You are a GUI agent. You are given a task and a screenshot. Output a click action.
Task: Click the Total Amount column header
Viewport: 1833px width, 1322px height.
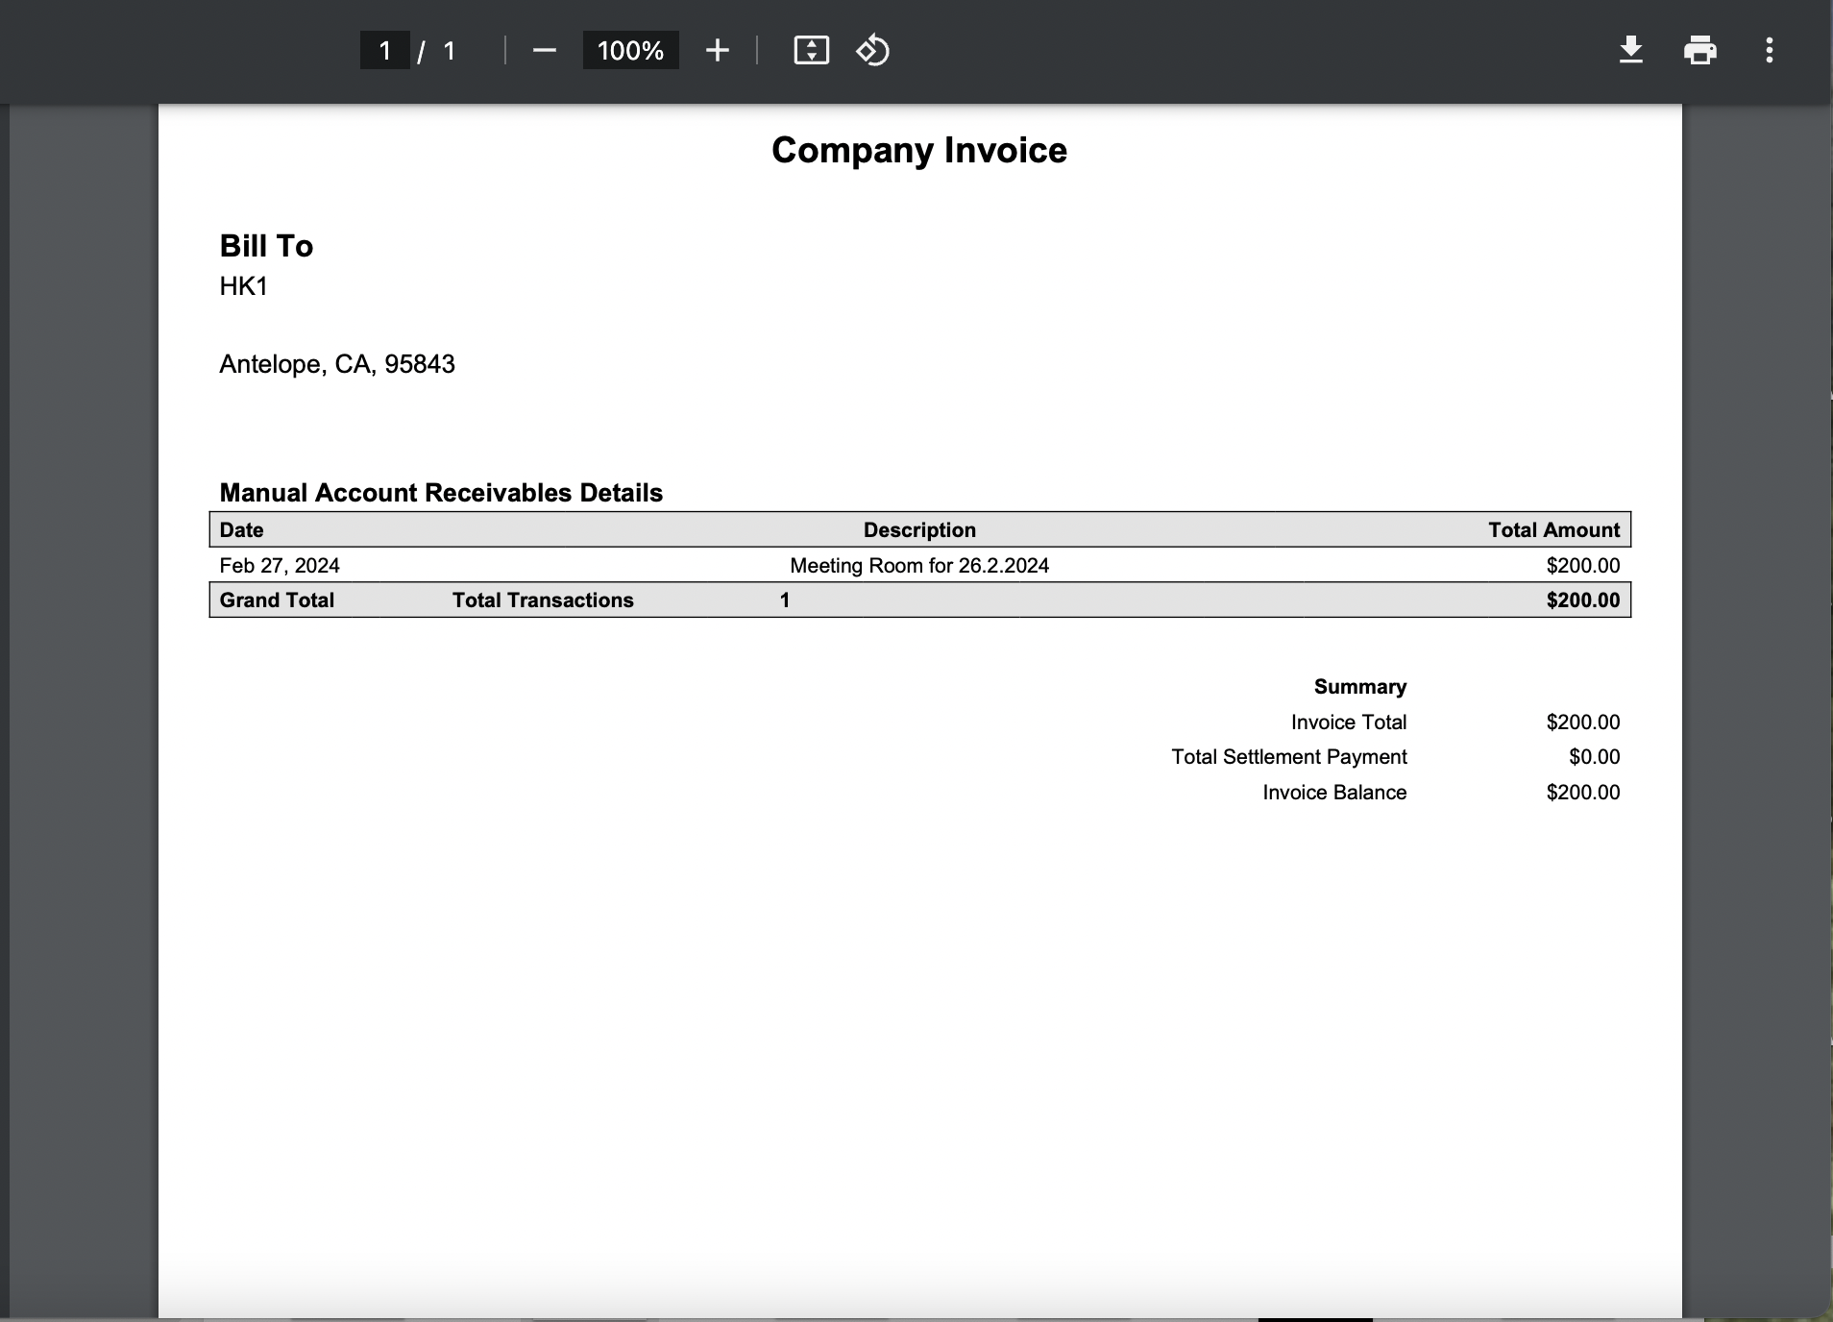1553,530
